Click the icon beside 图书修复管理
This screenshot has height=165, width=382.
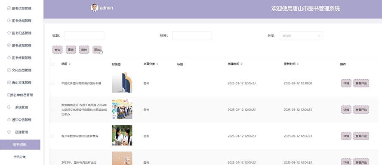click(x=9, y=58)
